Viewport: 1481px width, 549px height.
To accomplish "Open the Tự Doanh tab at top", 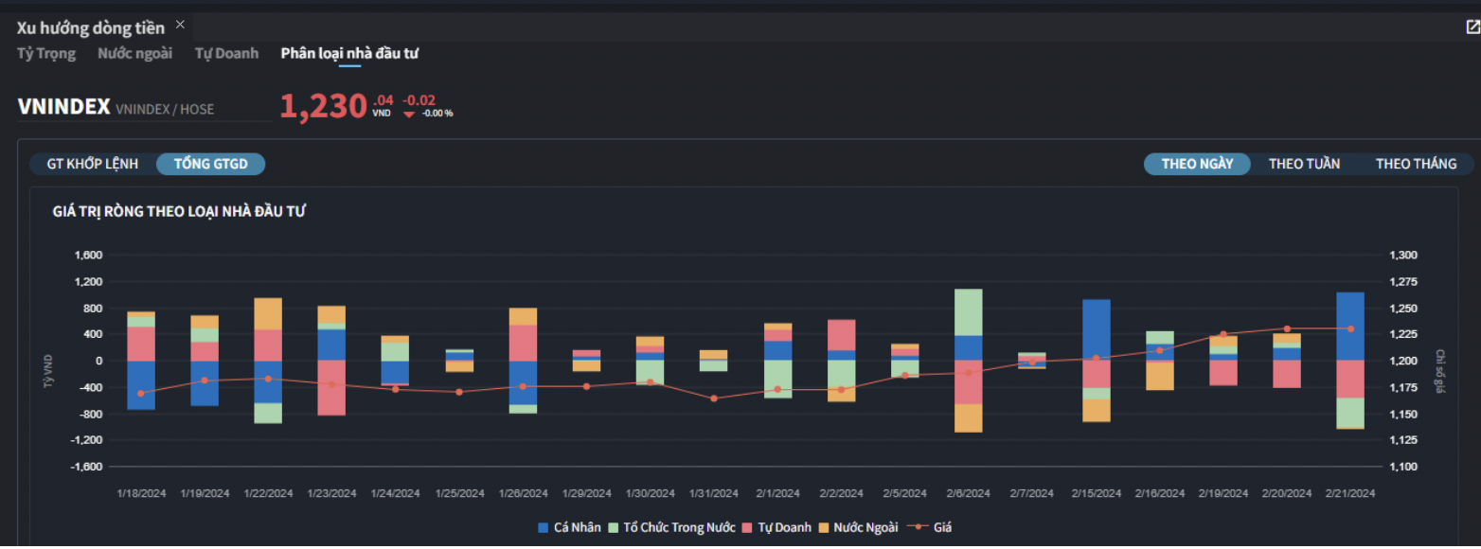I will point(226,53).
